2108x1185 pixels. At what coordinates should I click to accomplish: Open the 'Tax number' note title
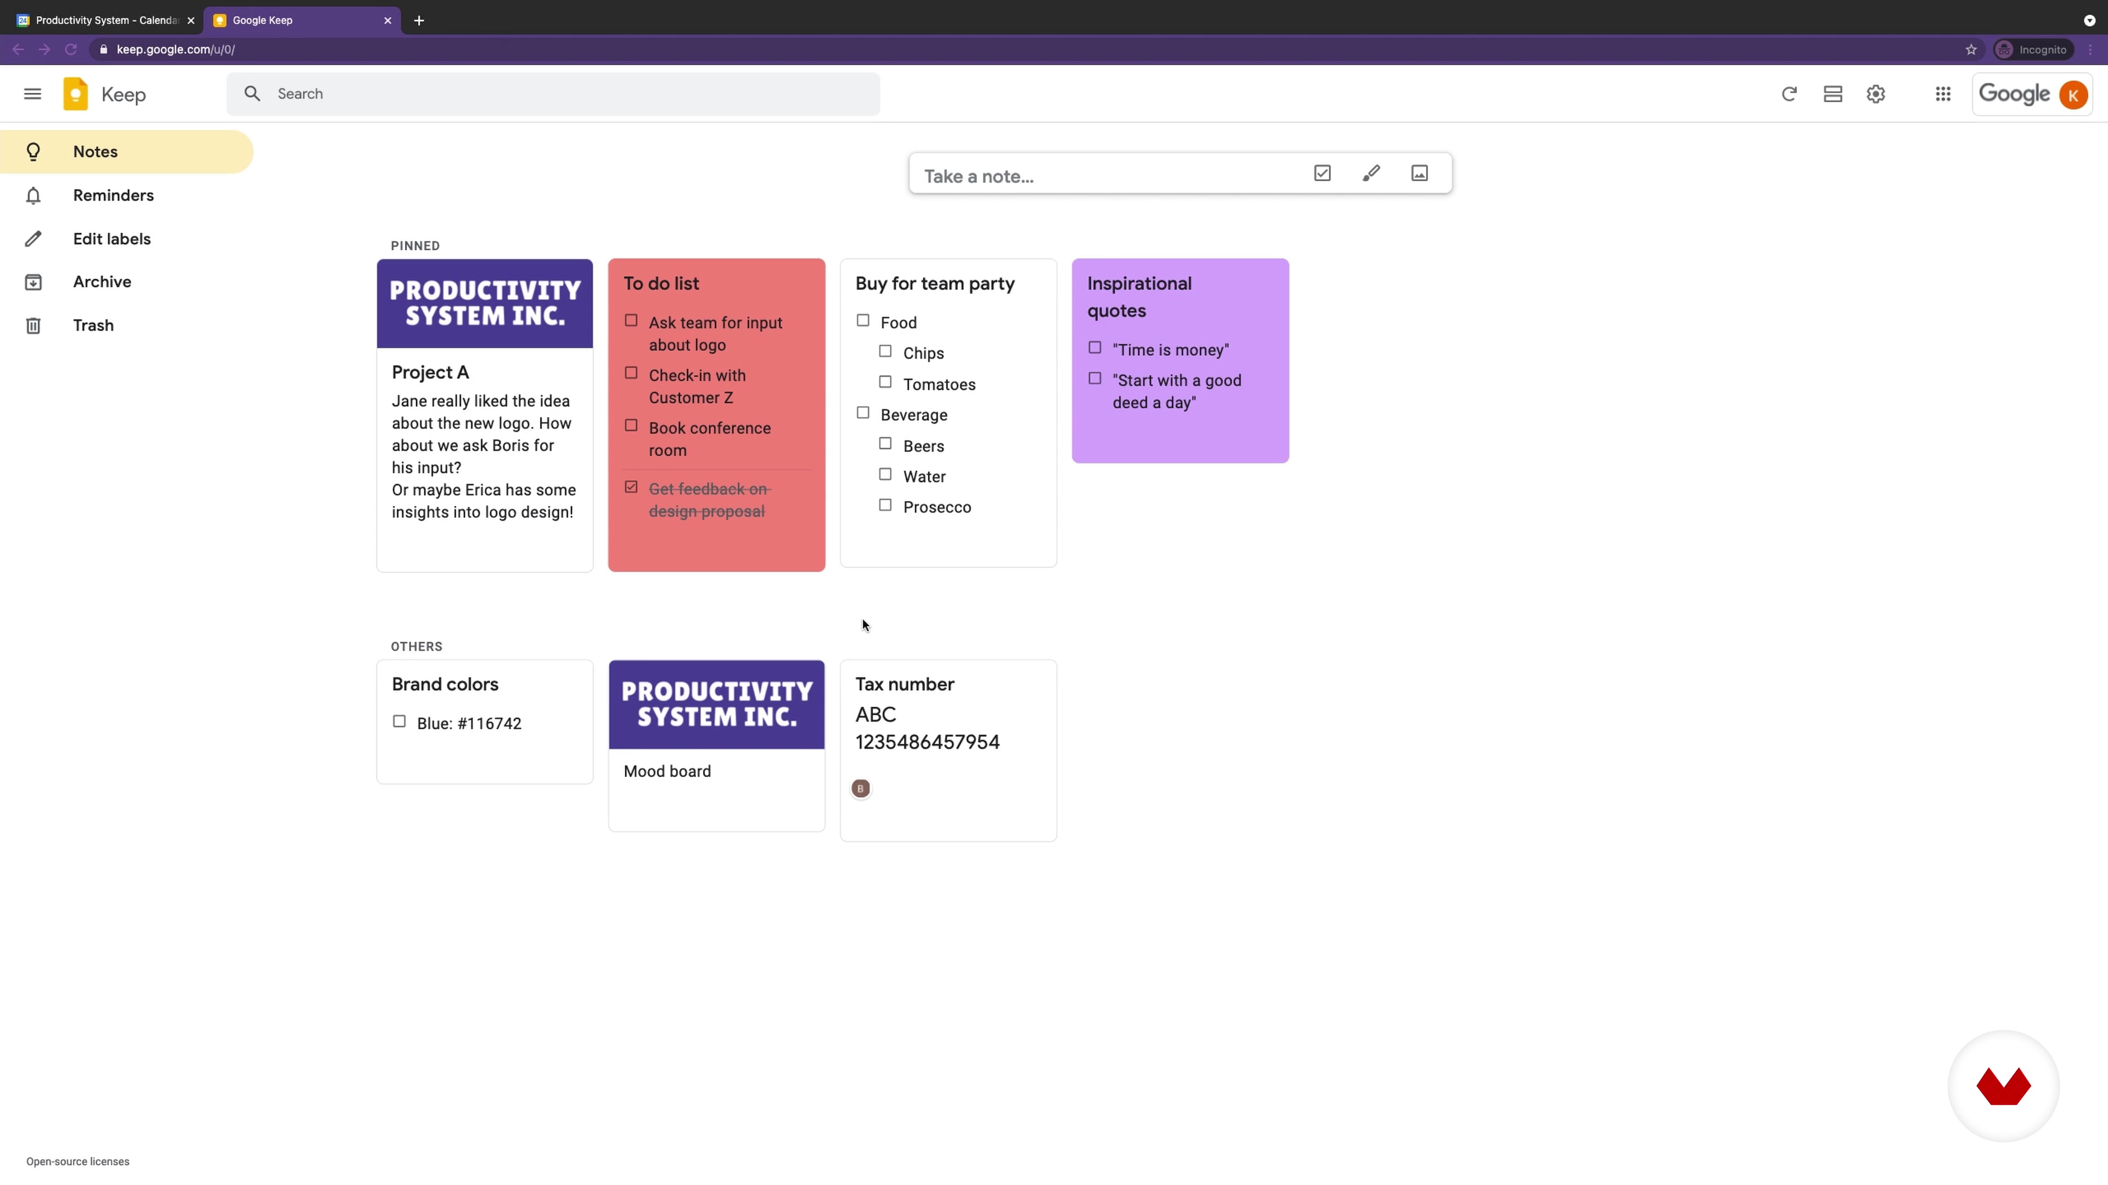pos(904,685)
